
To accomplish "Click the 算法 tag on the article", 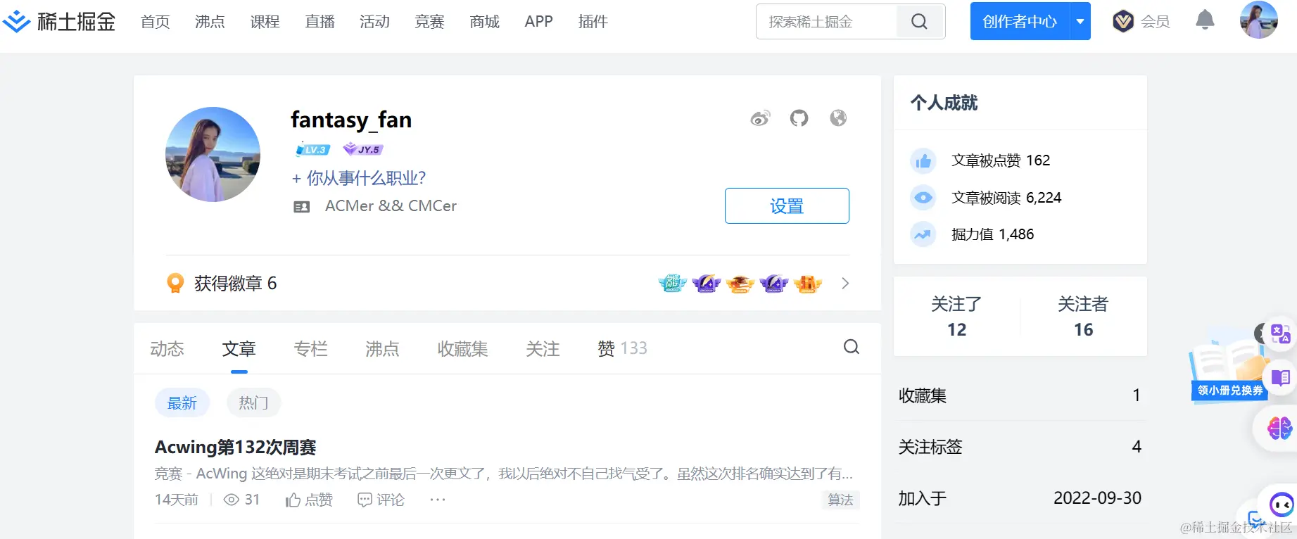I will (840, 500).
